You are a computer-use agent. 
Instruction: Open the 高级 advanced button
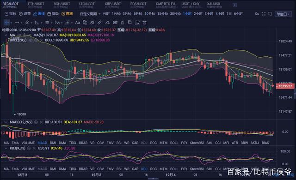tap(53, 14)
